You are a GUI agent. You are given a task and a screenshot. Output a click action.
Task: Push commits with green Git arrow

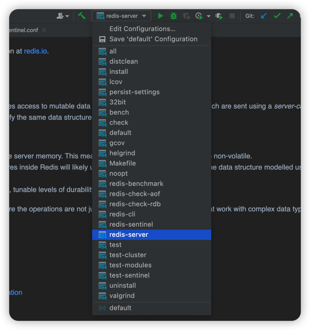click(x=290, y=16)
